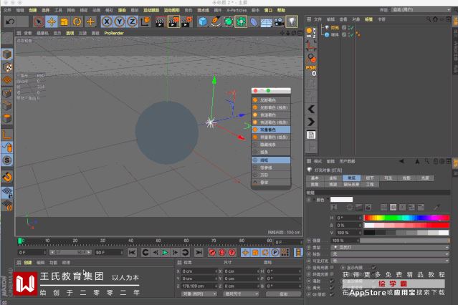458x305 pixels.
Task: Click the PSR reset icon
Action: (x=311, y=71)
